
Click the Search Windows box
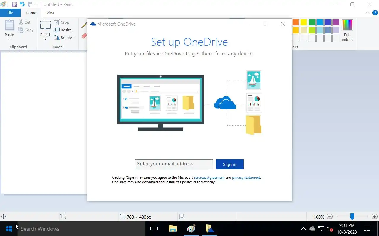click(x=81, y=229)
